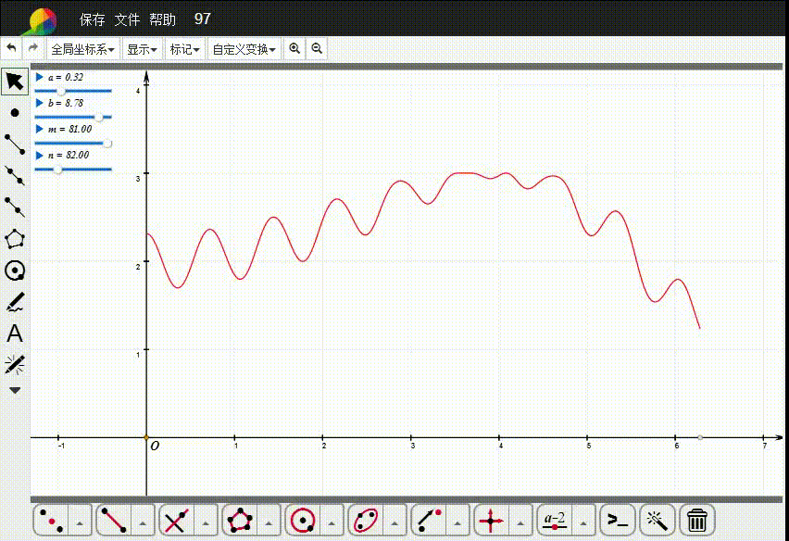Viewport: 789px width, 541px height.
Task: Select the magic wand tool in sidebar
Action: (15, 364)
